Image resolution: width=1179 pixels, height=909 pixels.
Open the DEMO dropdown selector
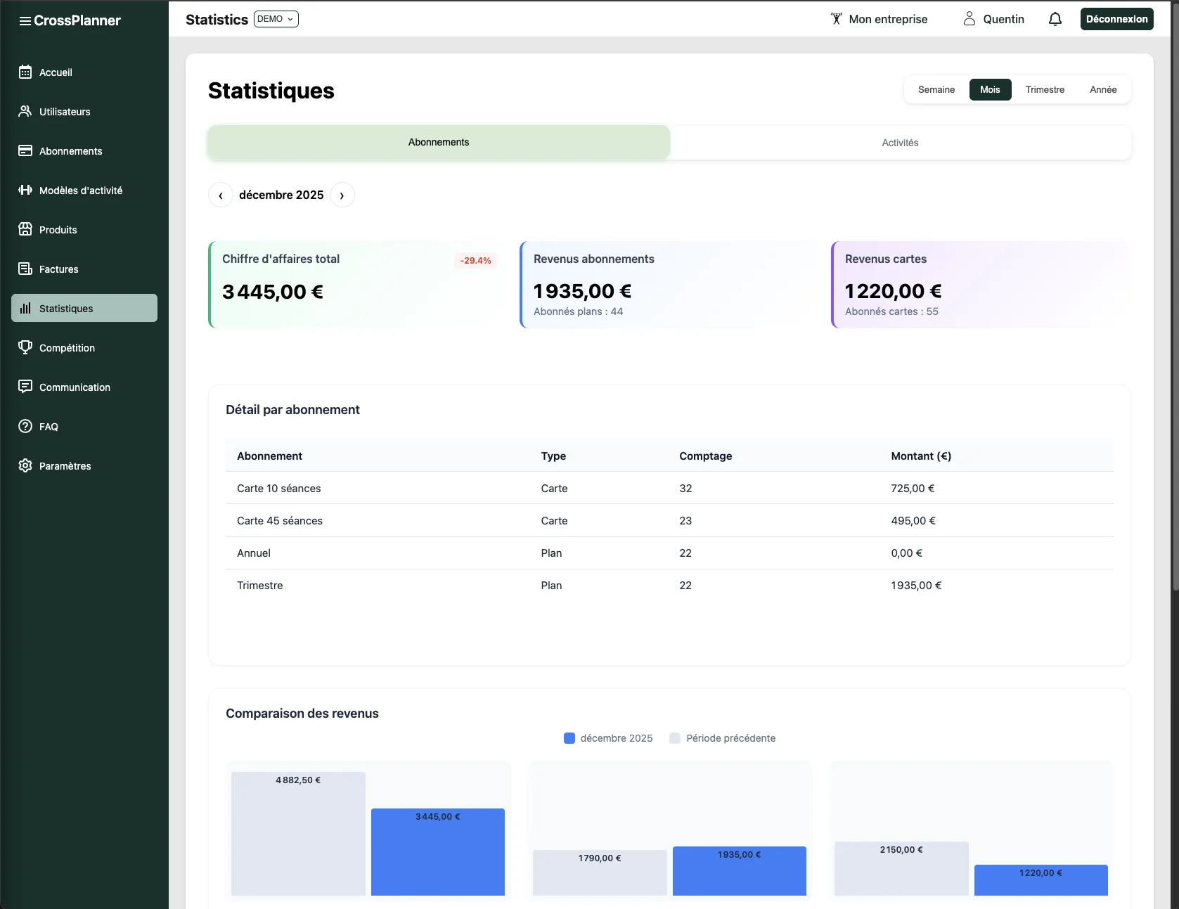point(276,19)
